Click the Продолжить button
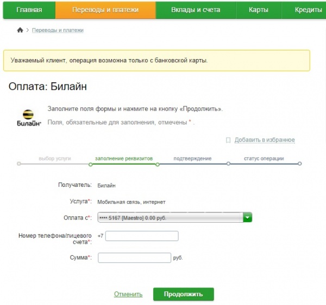326x305 pixels. [184, 294]
